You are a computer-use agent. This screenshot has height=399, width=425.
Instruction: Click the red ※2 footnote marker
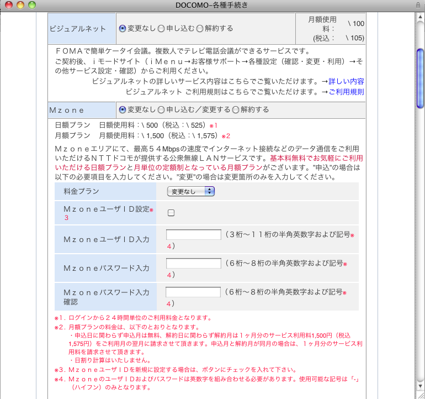pyautogui.click(x=226, y=136)
